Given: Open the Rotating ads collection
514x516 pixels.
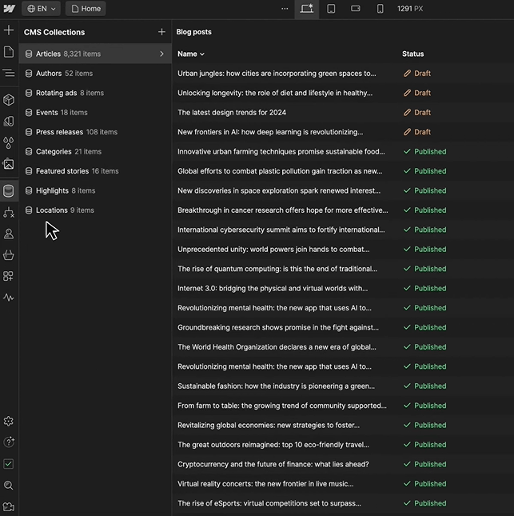Looking at the screenshot, I should coord(95,93).
